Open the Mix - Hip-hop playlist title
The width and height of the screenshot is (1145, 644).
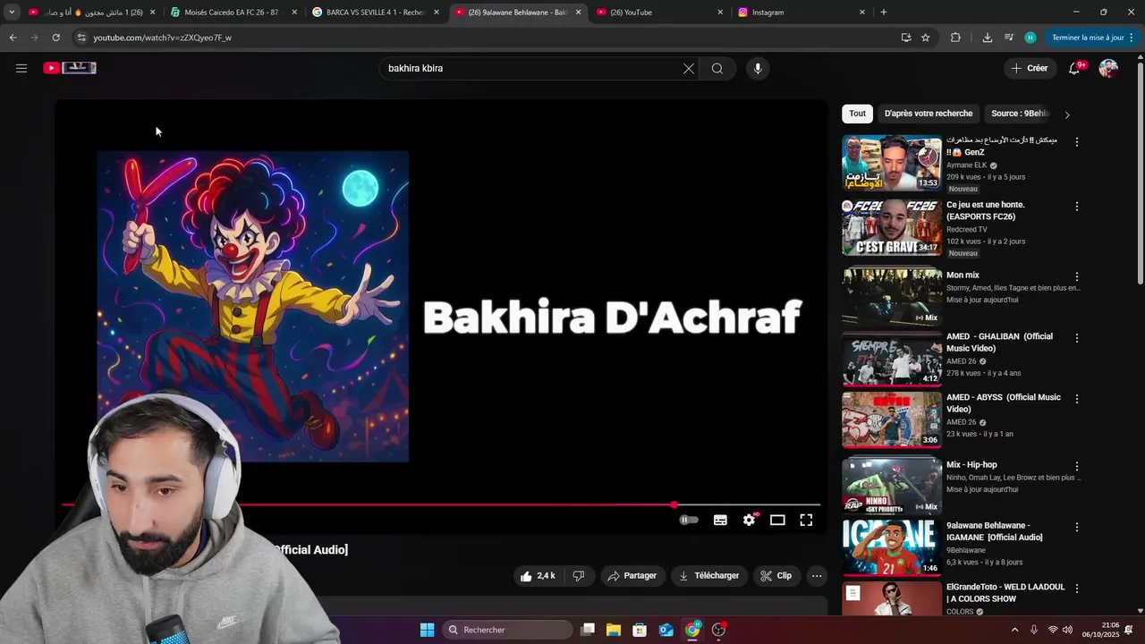[971, 465]
